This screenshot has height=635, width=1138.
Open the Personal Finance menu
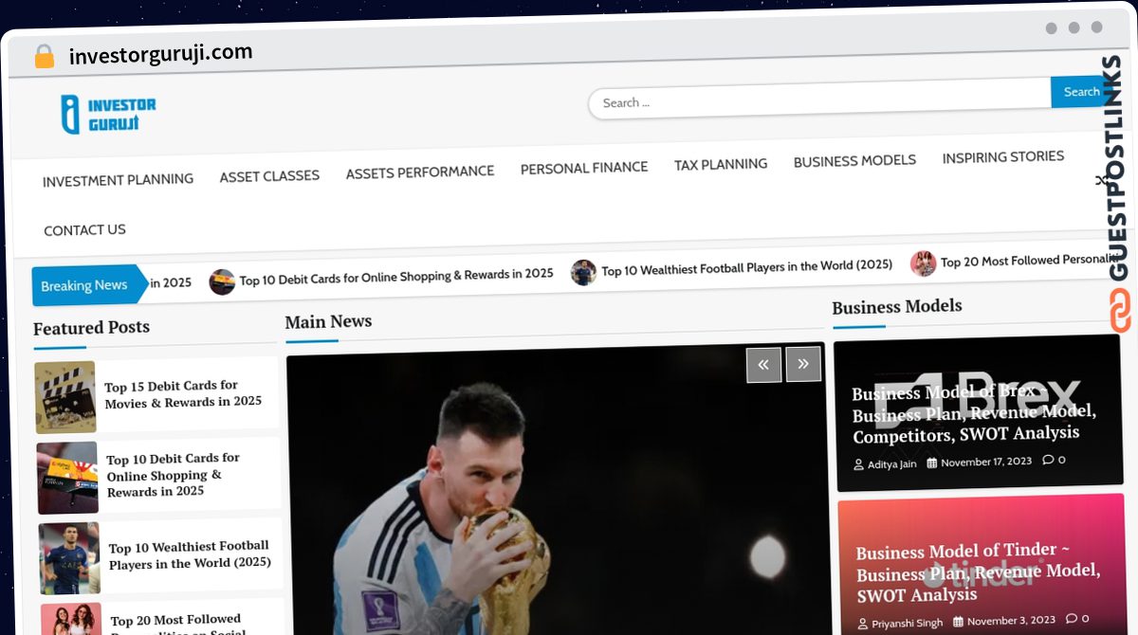584,168
